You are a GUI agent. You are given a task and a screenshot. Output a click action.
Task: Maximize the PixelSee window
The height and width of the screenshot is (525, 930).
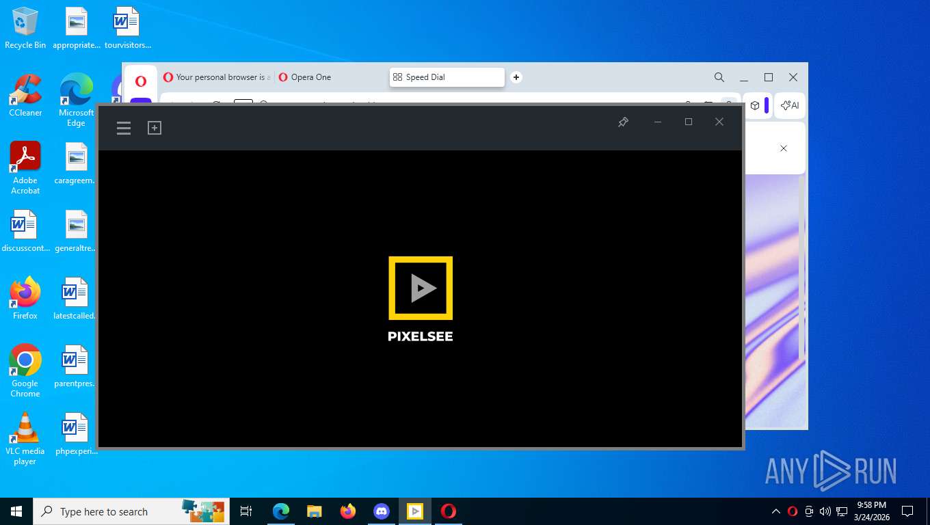pos(689,122)
